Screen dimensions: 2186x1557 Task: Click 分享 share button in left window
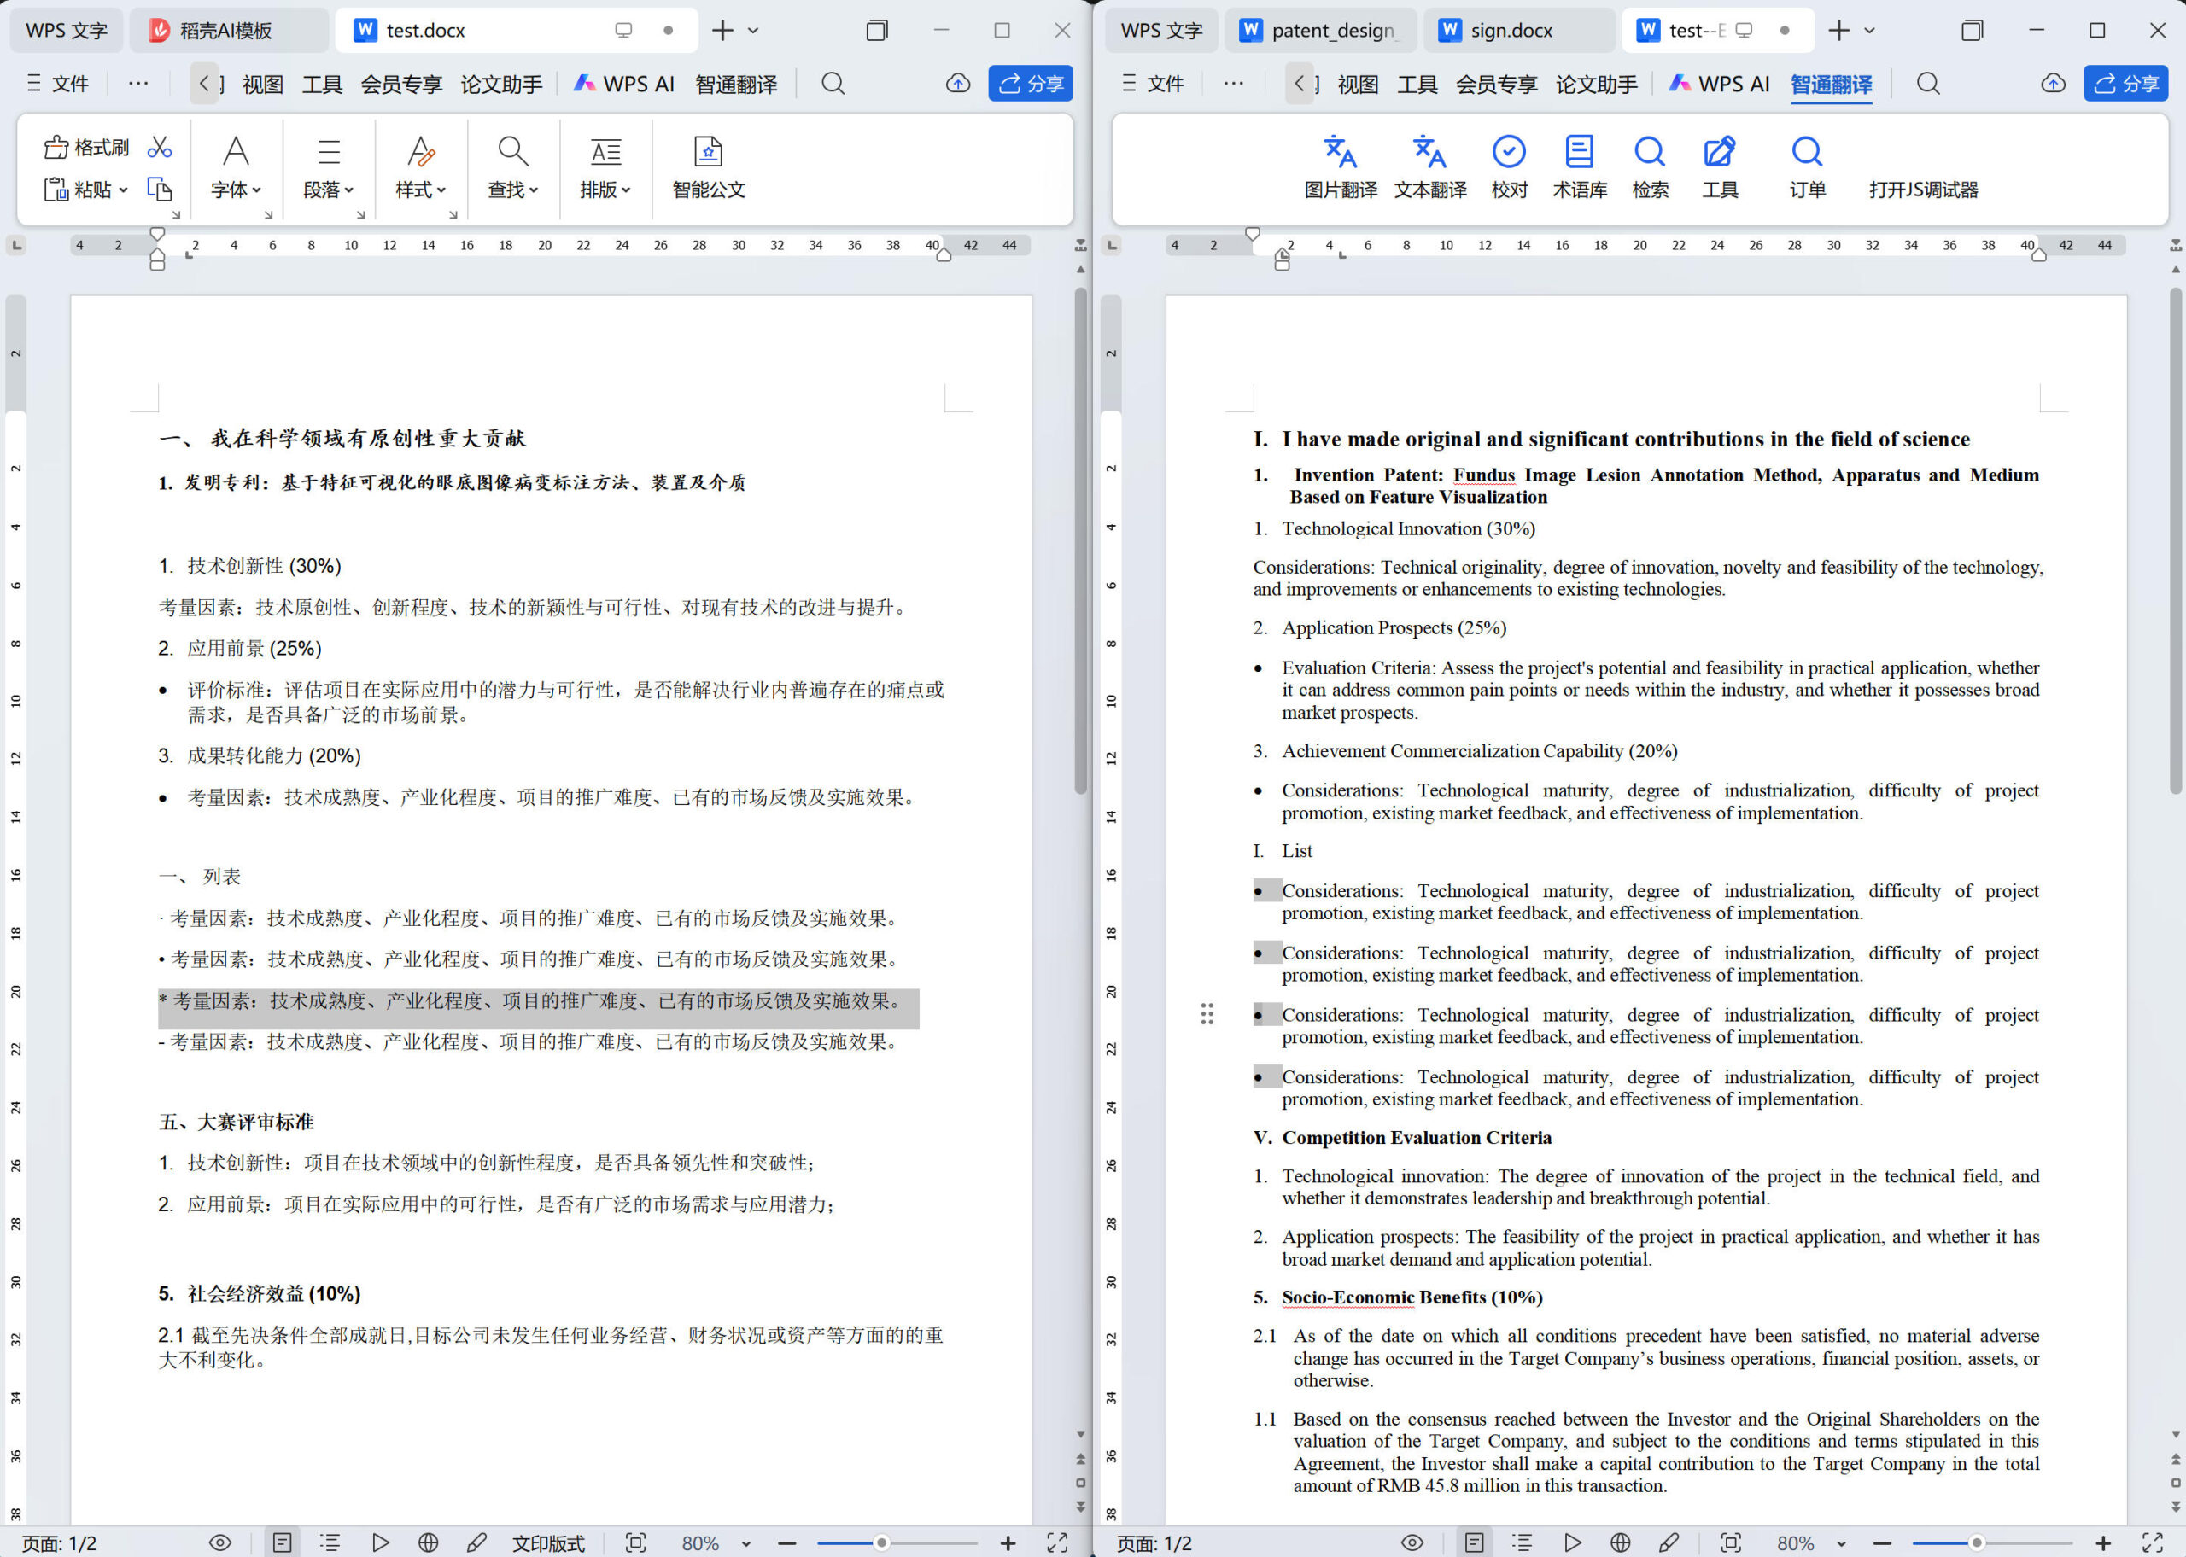(x=1031, y=84)
